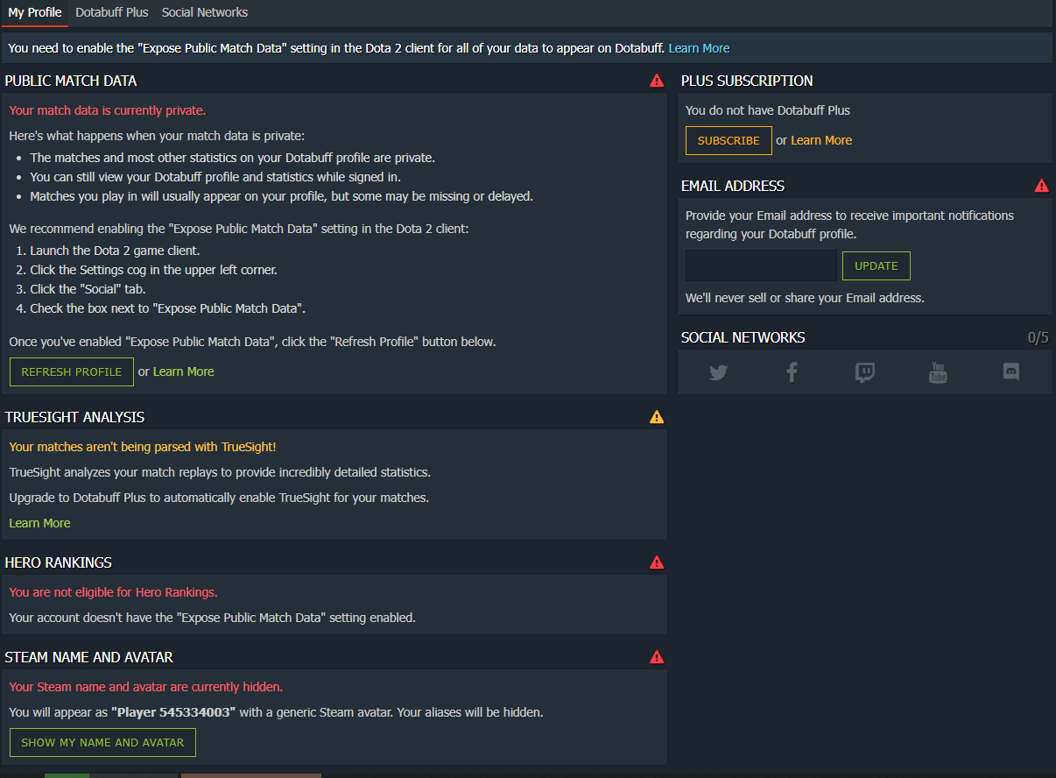This screenshot has width=1056, height=778.
Task: Switch to the Dotabuff Plus tab
Action: click(111, 13)
